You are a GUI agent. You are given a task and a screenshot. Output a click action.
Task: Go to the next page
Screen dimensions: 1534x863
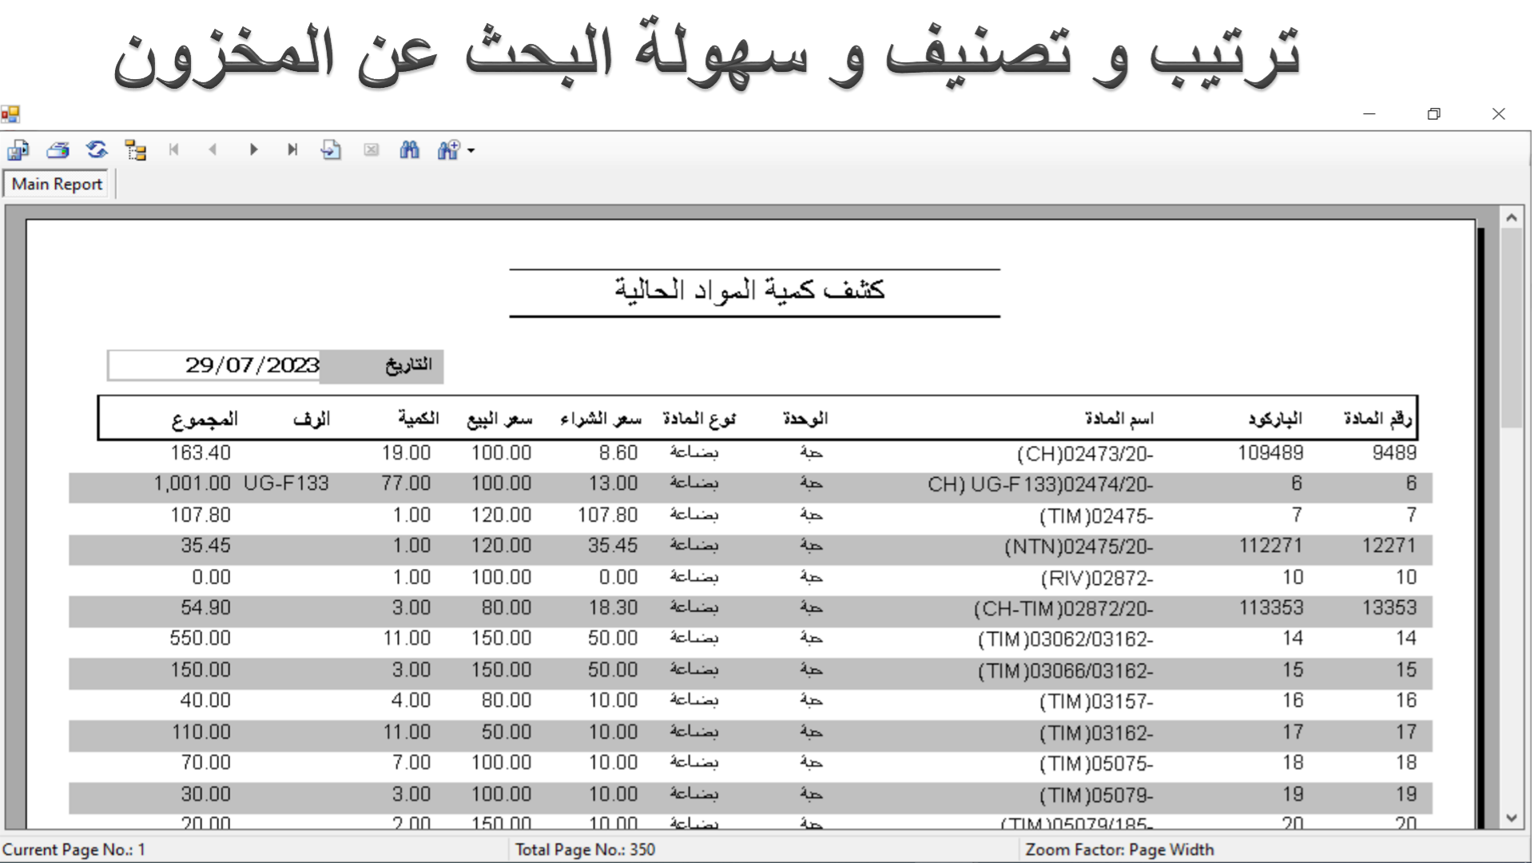(x=253, y=149)
